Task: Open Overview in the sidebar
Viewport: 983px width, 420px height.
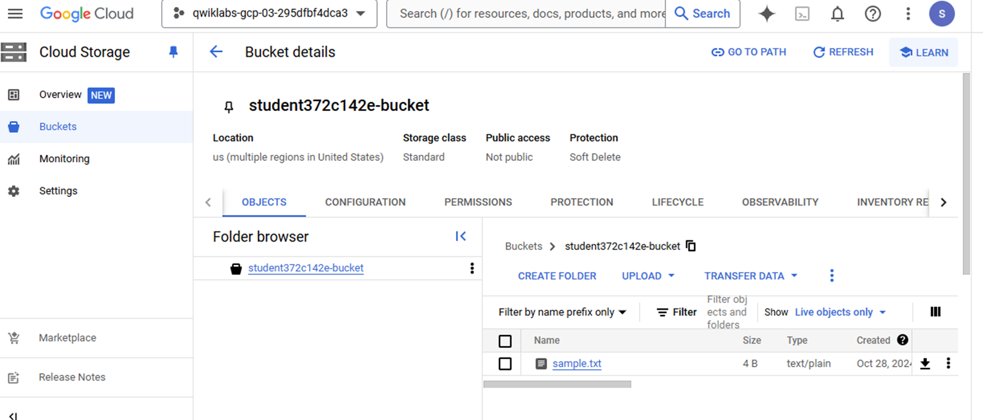Action: 96,95
